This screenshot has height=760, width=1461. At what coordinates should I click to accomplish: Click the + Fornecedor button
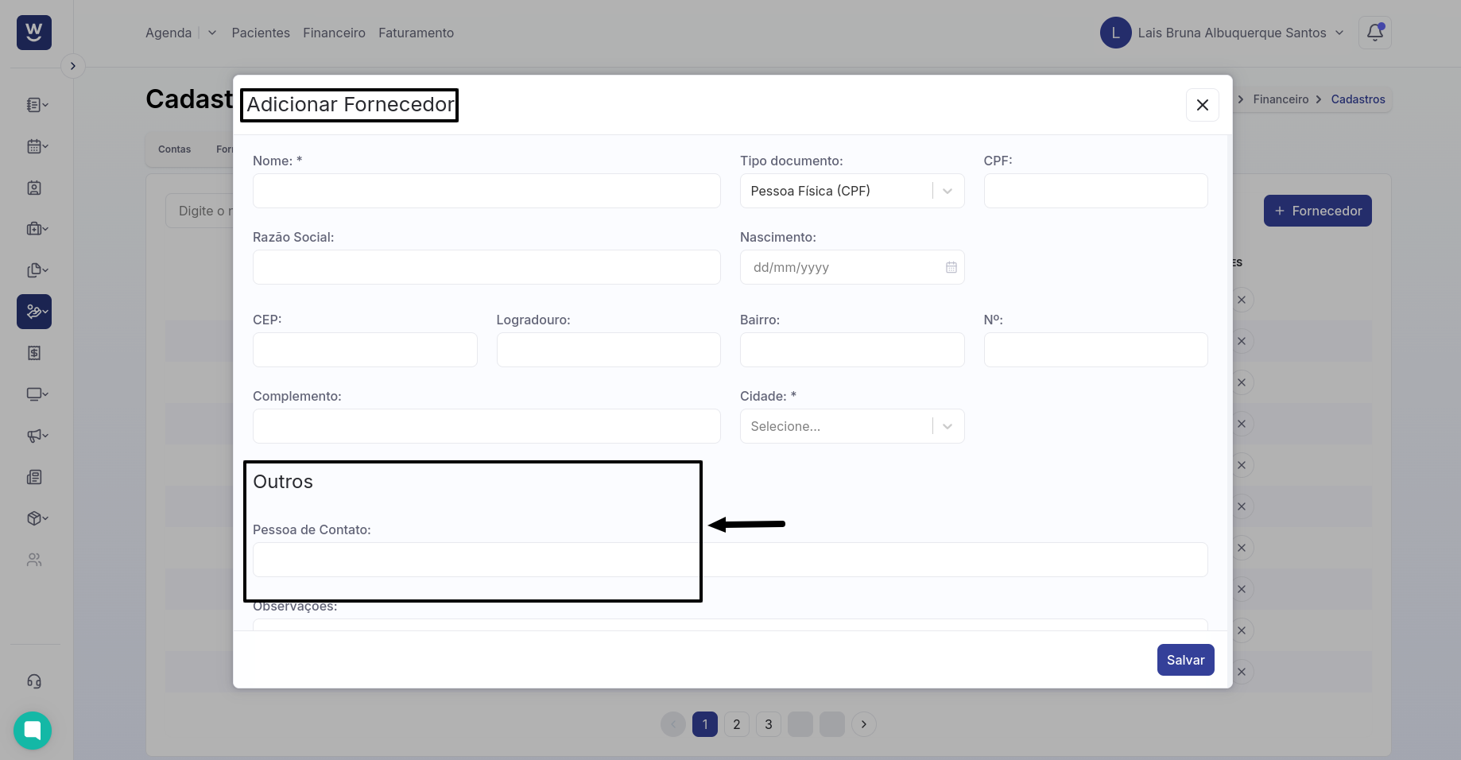pyautogui.click(x=1318, y=211)
